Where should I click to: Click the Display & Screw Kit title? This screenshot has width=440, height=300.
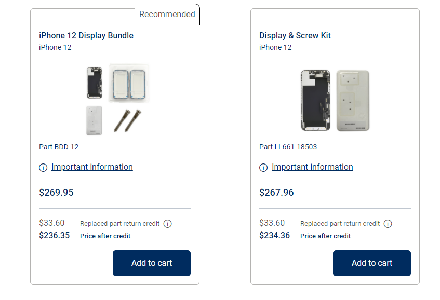point(295,36)
